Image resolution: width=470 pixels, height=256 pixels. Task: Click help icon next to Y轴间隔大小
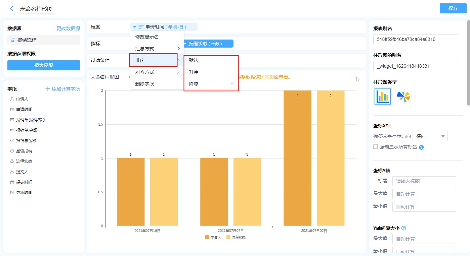[x=404, y=228]
